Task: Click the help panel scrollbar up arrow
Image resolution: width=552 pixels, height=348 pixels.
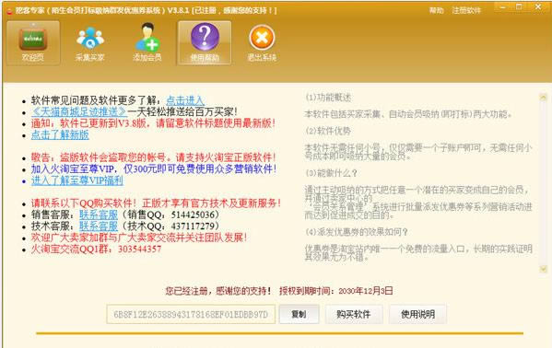Action: point(543,98)
